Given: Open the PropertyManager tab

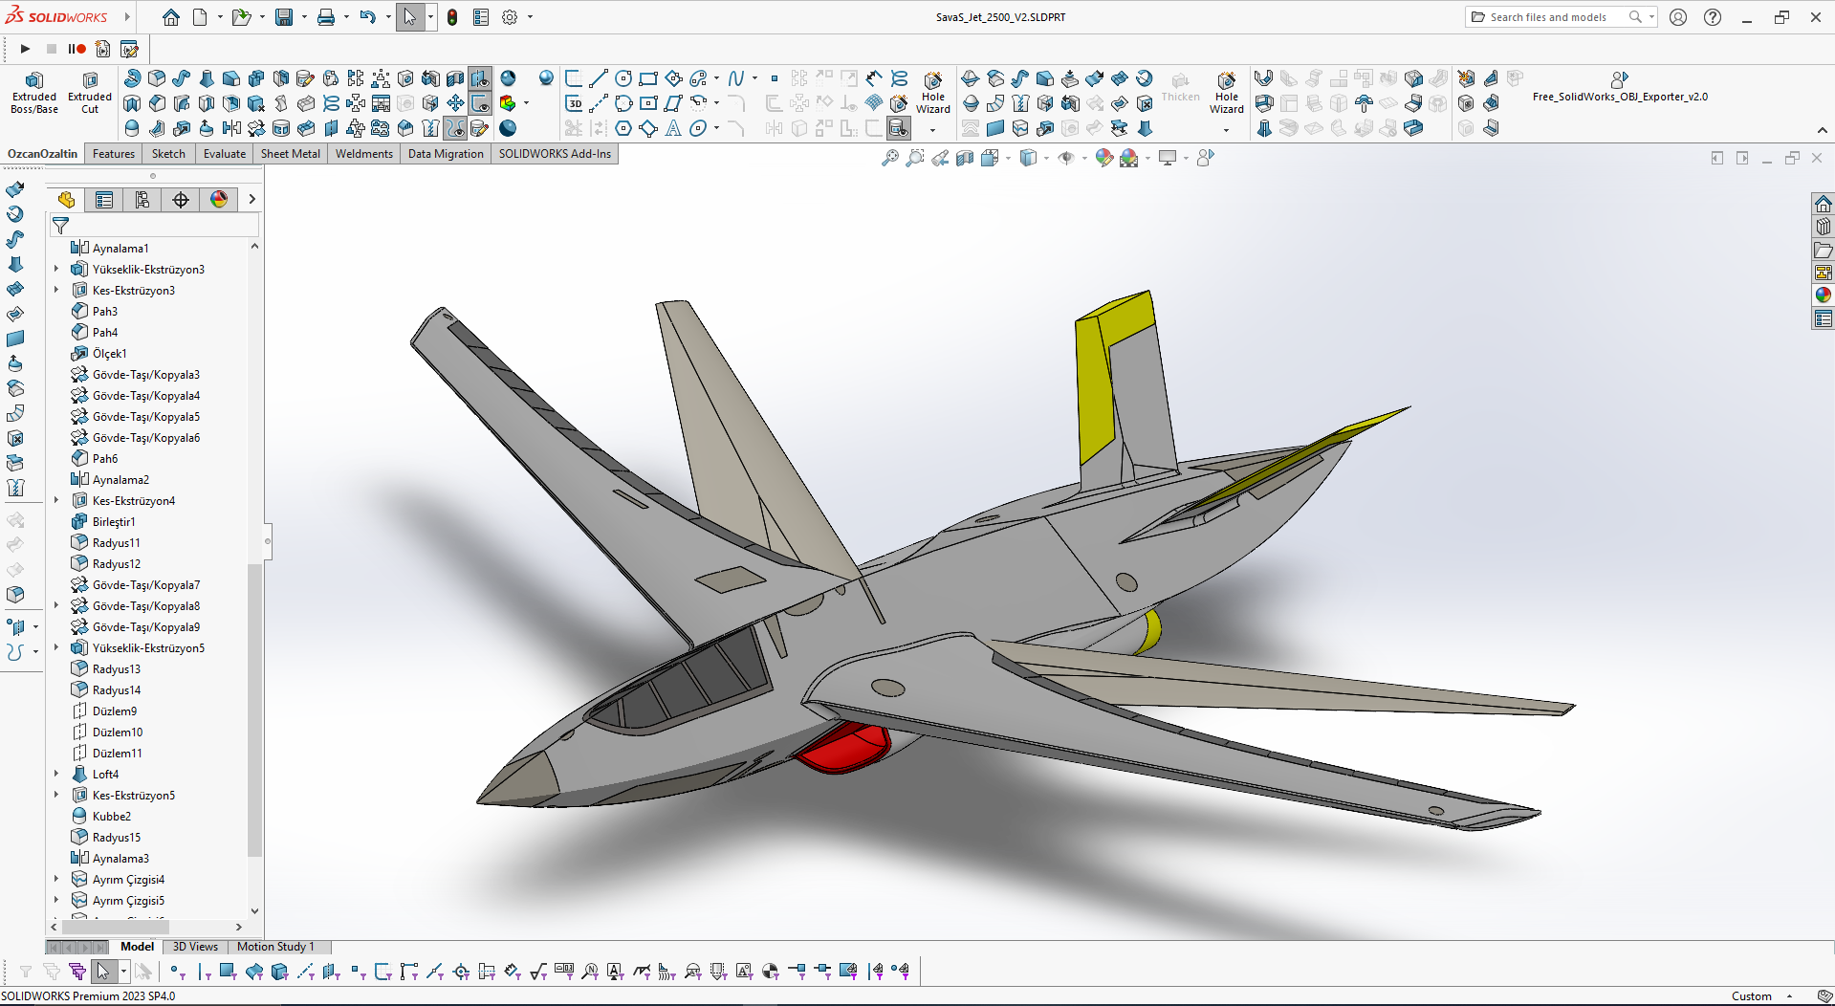Looking at the screenshot, I should tap(104, 199).
